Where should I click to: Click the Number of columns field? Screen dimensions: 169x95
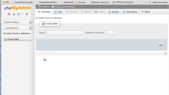110,33
